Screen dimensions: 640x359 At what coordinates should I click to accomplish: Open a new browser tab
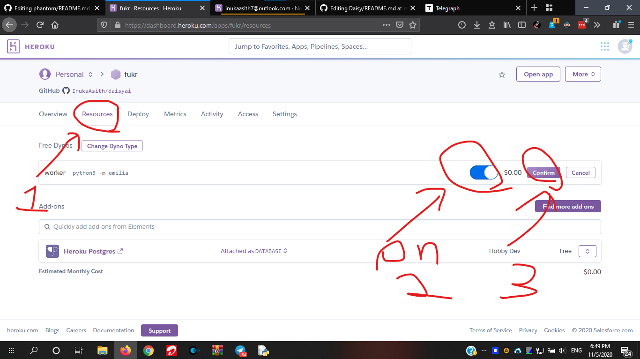(534, 8)
